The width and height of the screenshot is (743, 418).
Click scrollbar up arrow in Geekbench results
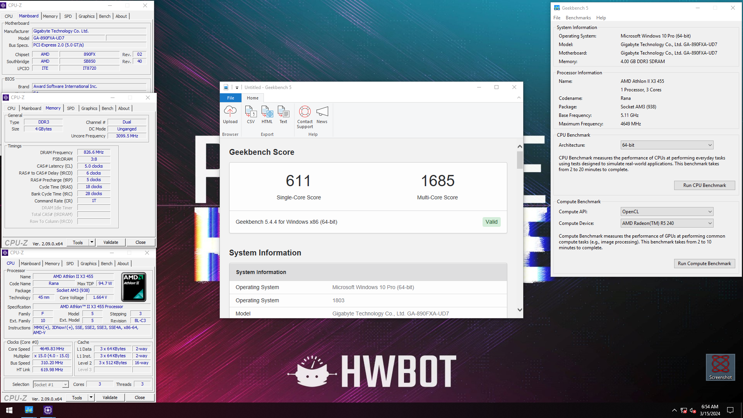point(520,147)
